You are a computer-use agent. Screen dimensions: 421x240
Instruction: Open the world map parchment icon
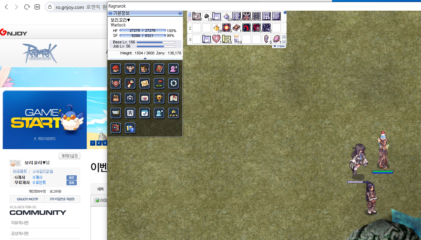point(145,83)
